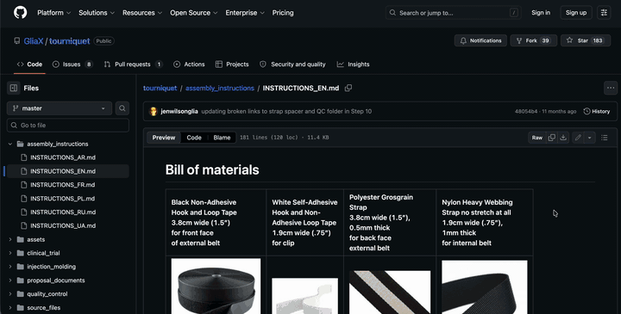
Task: Switch to Blame view
Action: (x=222, y=138)
